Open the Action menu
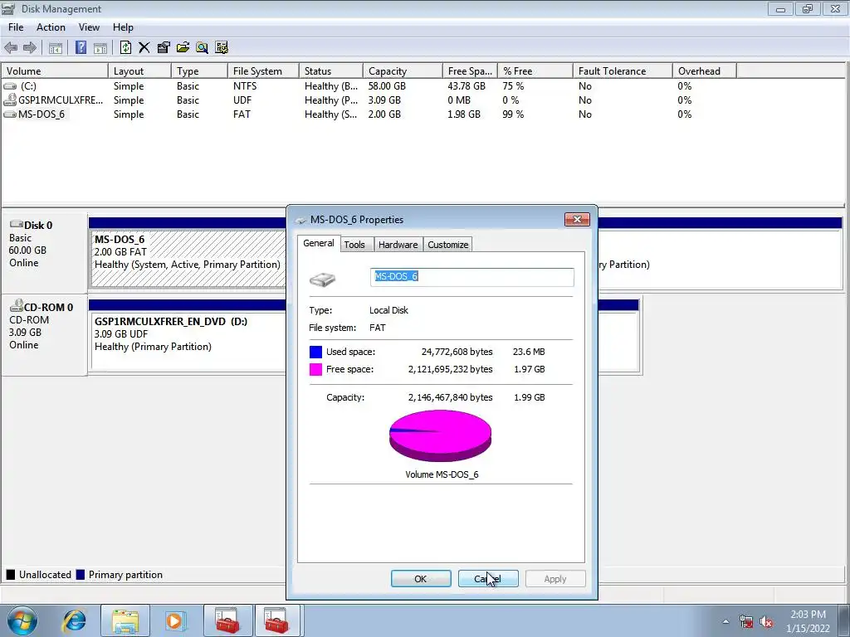 [51, 27]
